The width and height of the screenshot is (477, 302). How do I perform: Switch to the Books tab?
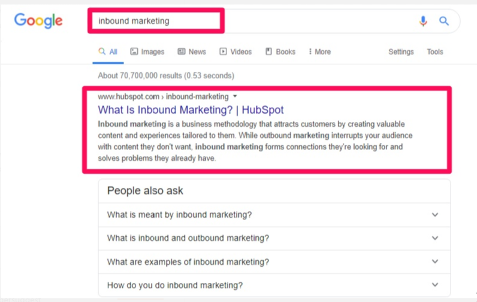point(280,51)
